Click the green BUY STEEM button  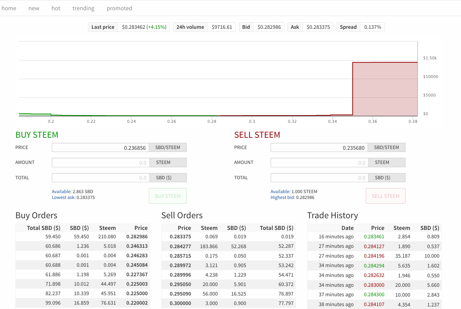168,196
